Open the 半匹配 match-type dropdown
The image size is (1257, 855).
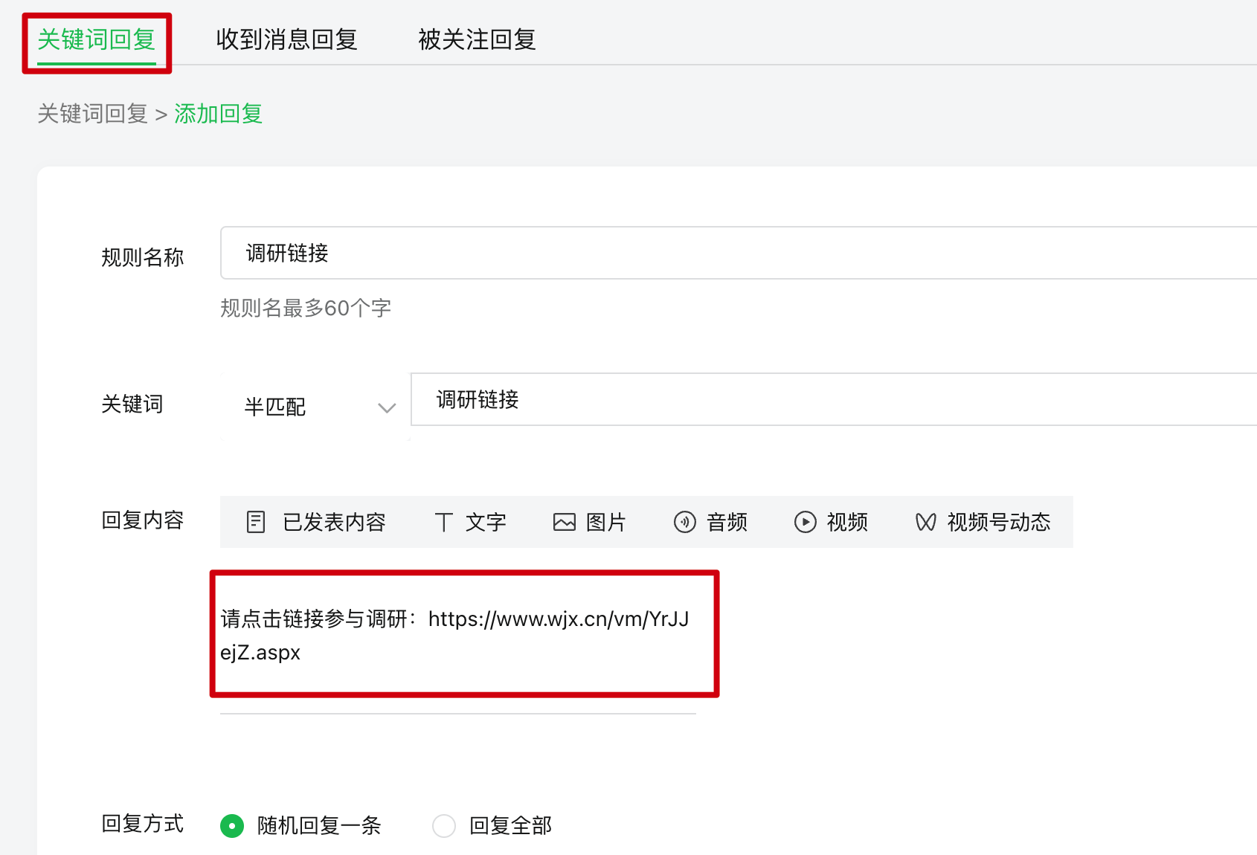click(315, 407)
